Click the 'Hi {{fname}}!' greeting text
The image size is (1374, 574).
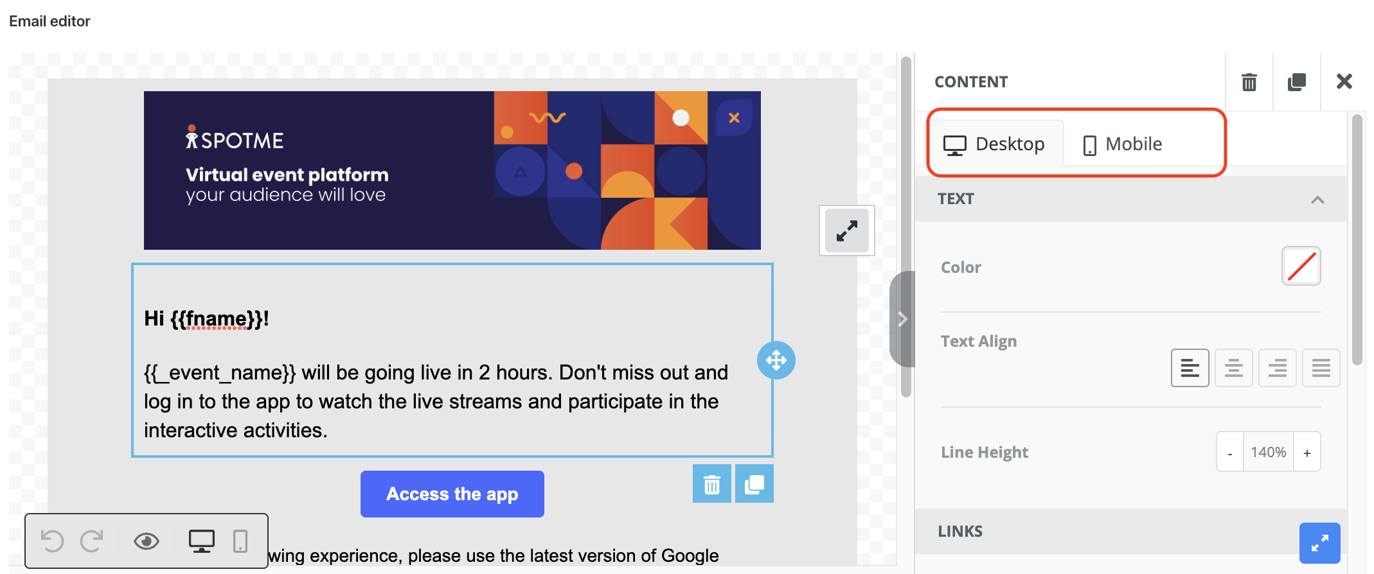[x=206, y=318]
